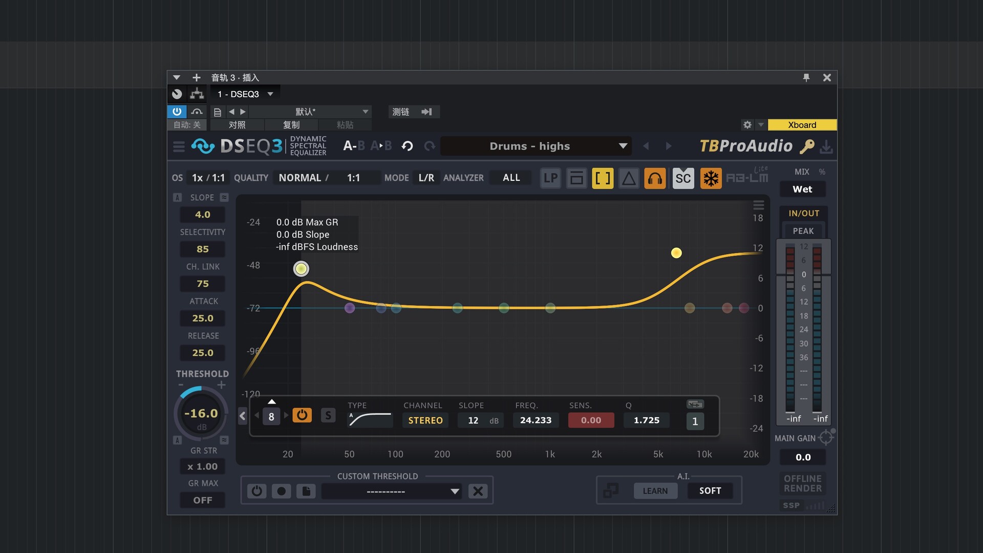Click the purple band node on the zero line

(x=350, y=308)
